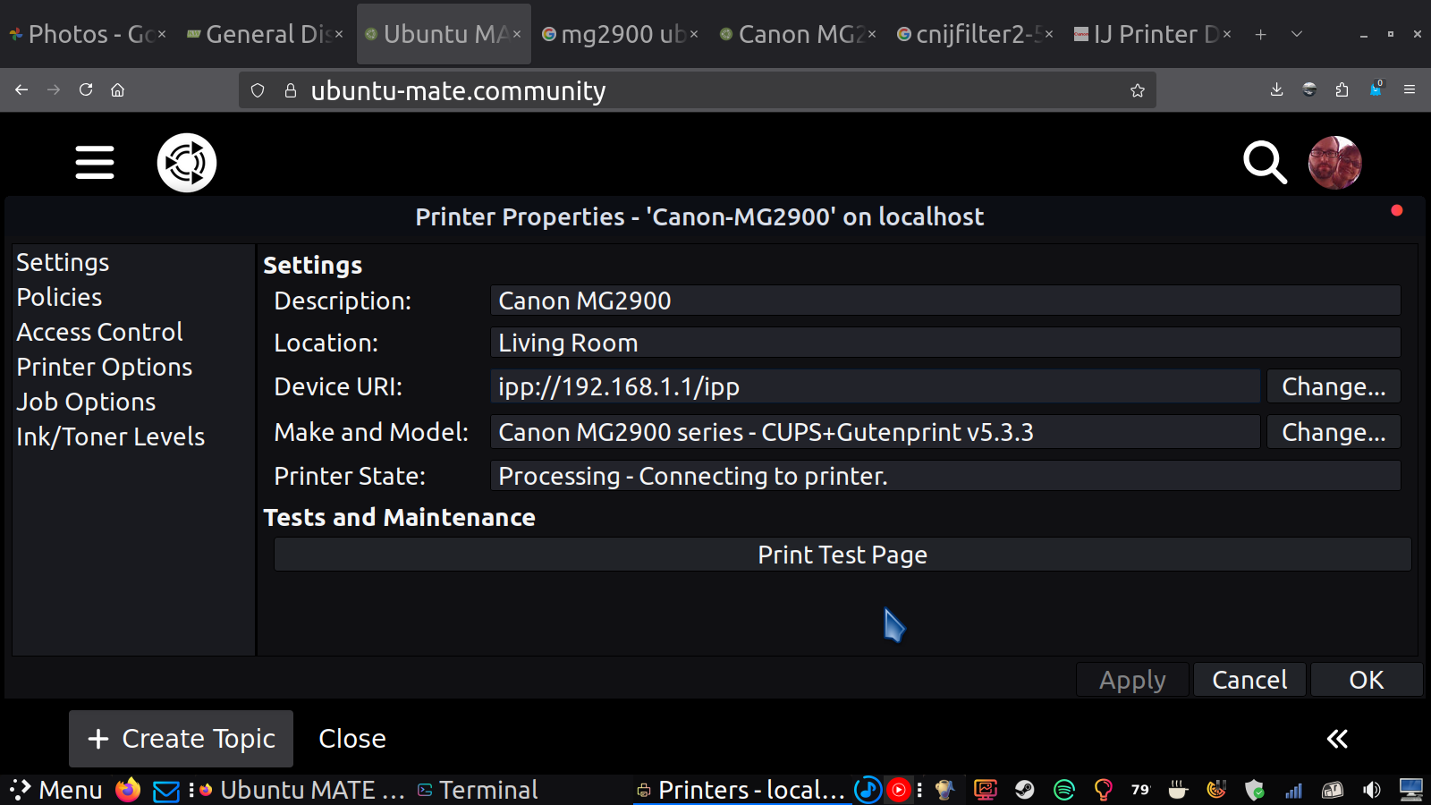The image size is (1431, 805).
Task: Open the volume speaker tray icon
Action: point(1371,790)
